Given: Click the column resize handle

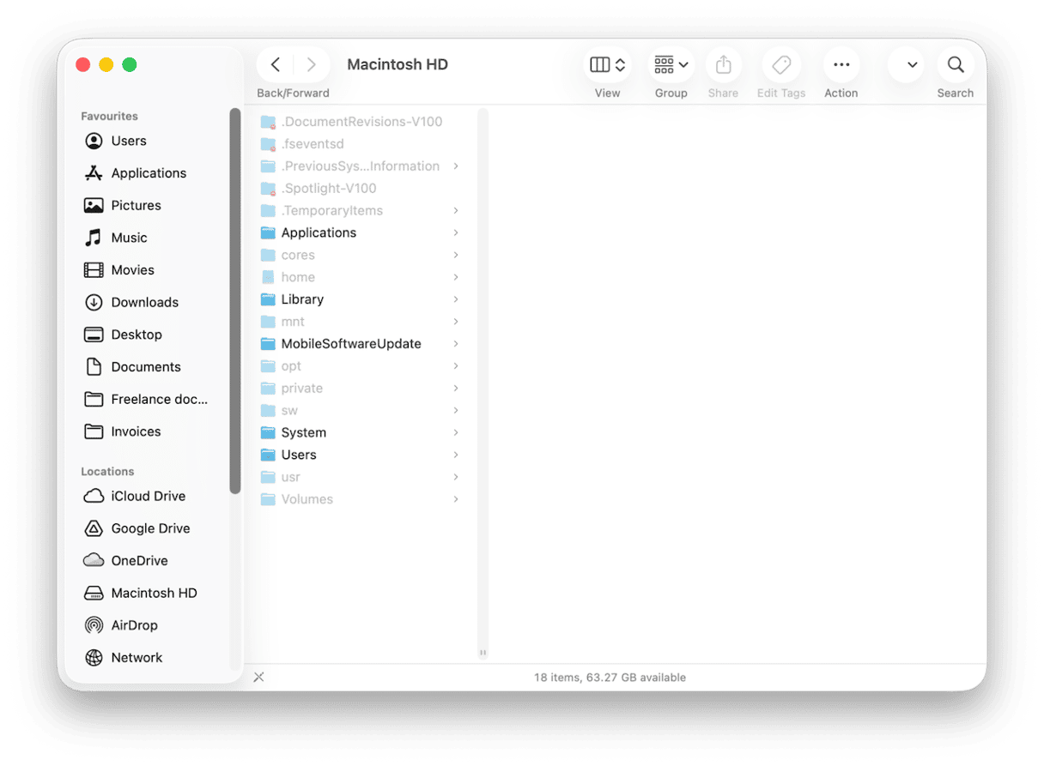Looking at the screenshot, I should [483, 653].
